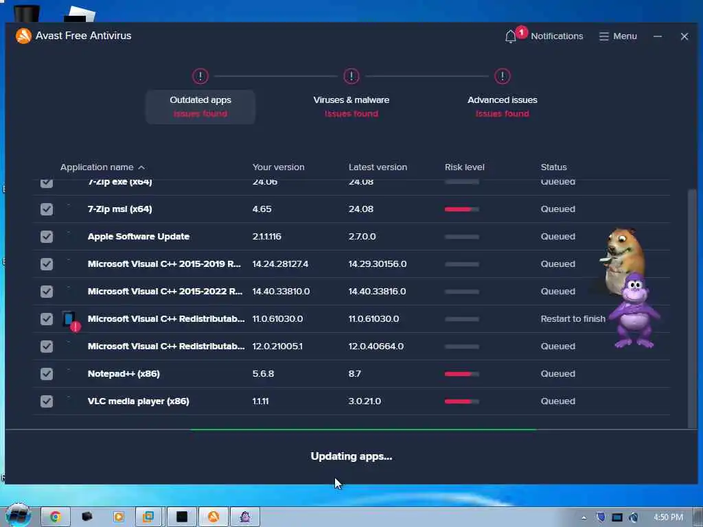Click the Updating apps... status text
703x527 pixels.
351,456
